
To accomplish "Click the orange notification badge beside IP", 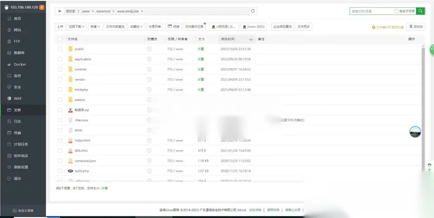I will point(42,7).
